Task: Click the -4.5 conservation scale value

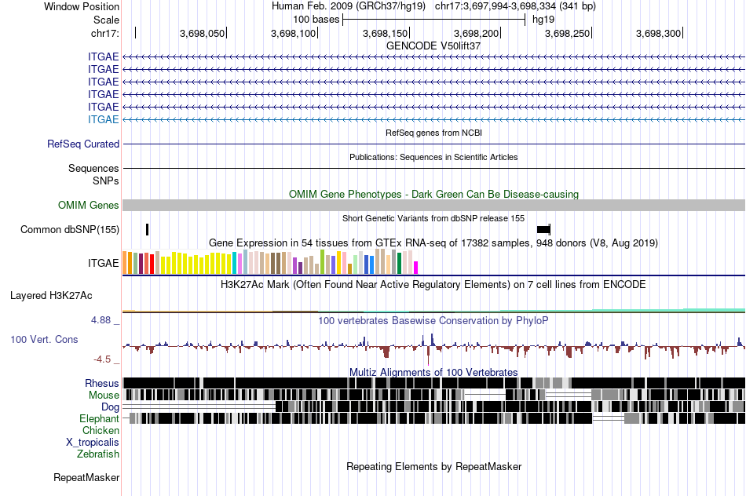Action: [102, 359]
